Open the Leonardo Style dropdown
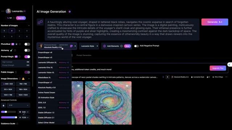 (x=89, y=46)
